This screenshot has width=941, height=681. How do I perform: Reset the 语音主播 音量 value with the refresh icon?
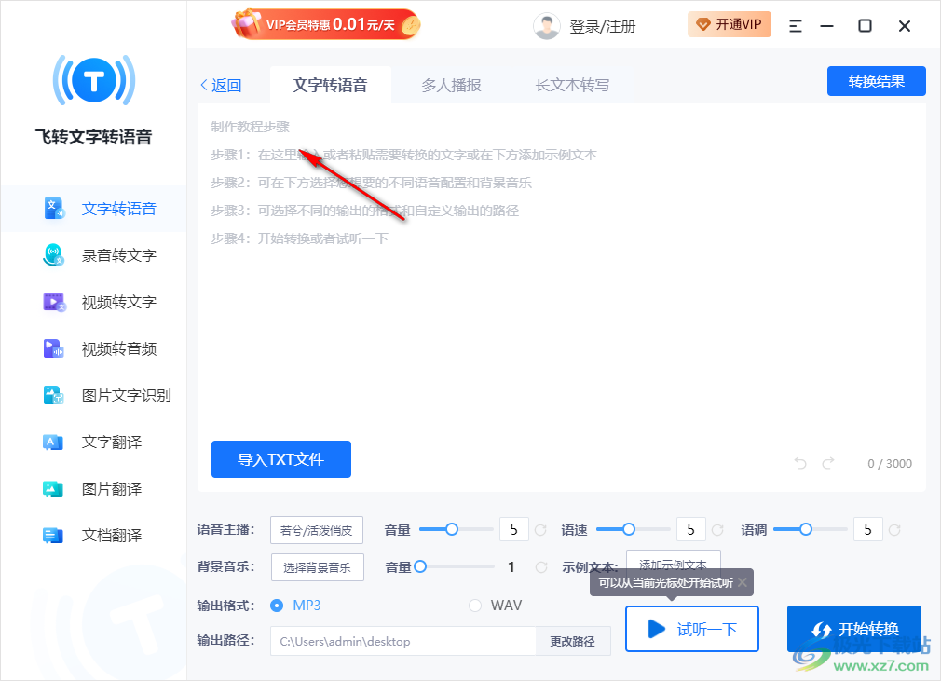[x=540, y=530]
